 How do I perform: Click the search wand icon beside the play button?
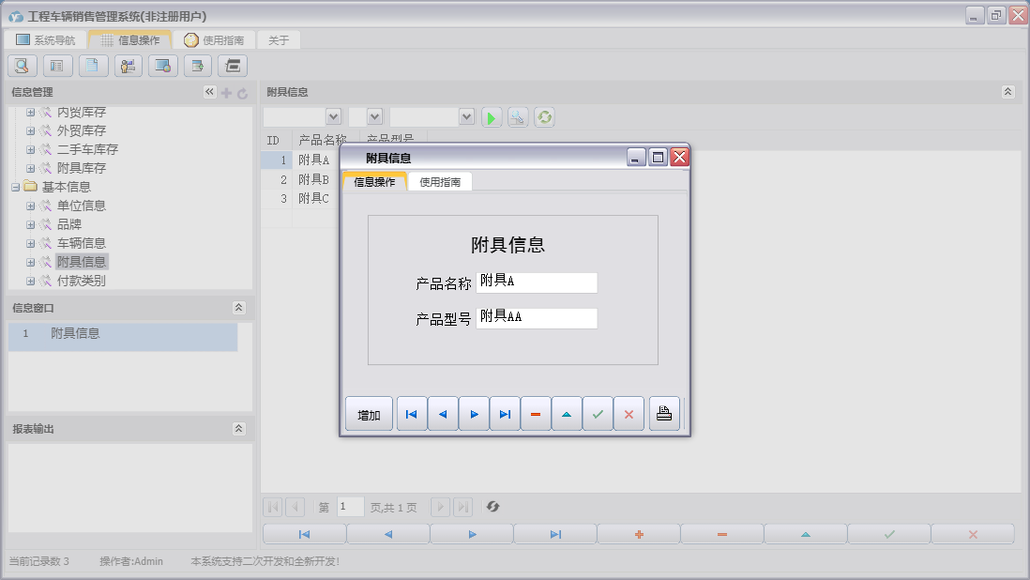pos(518,116)
